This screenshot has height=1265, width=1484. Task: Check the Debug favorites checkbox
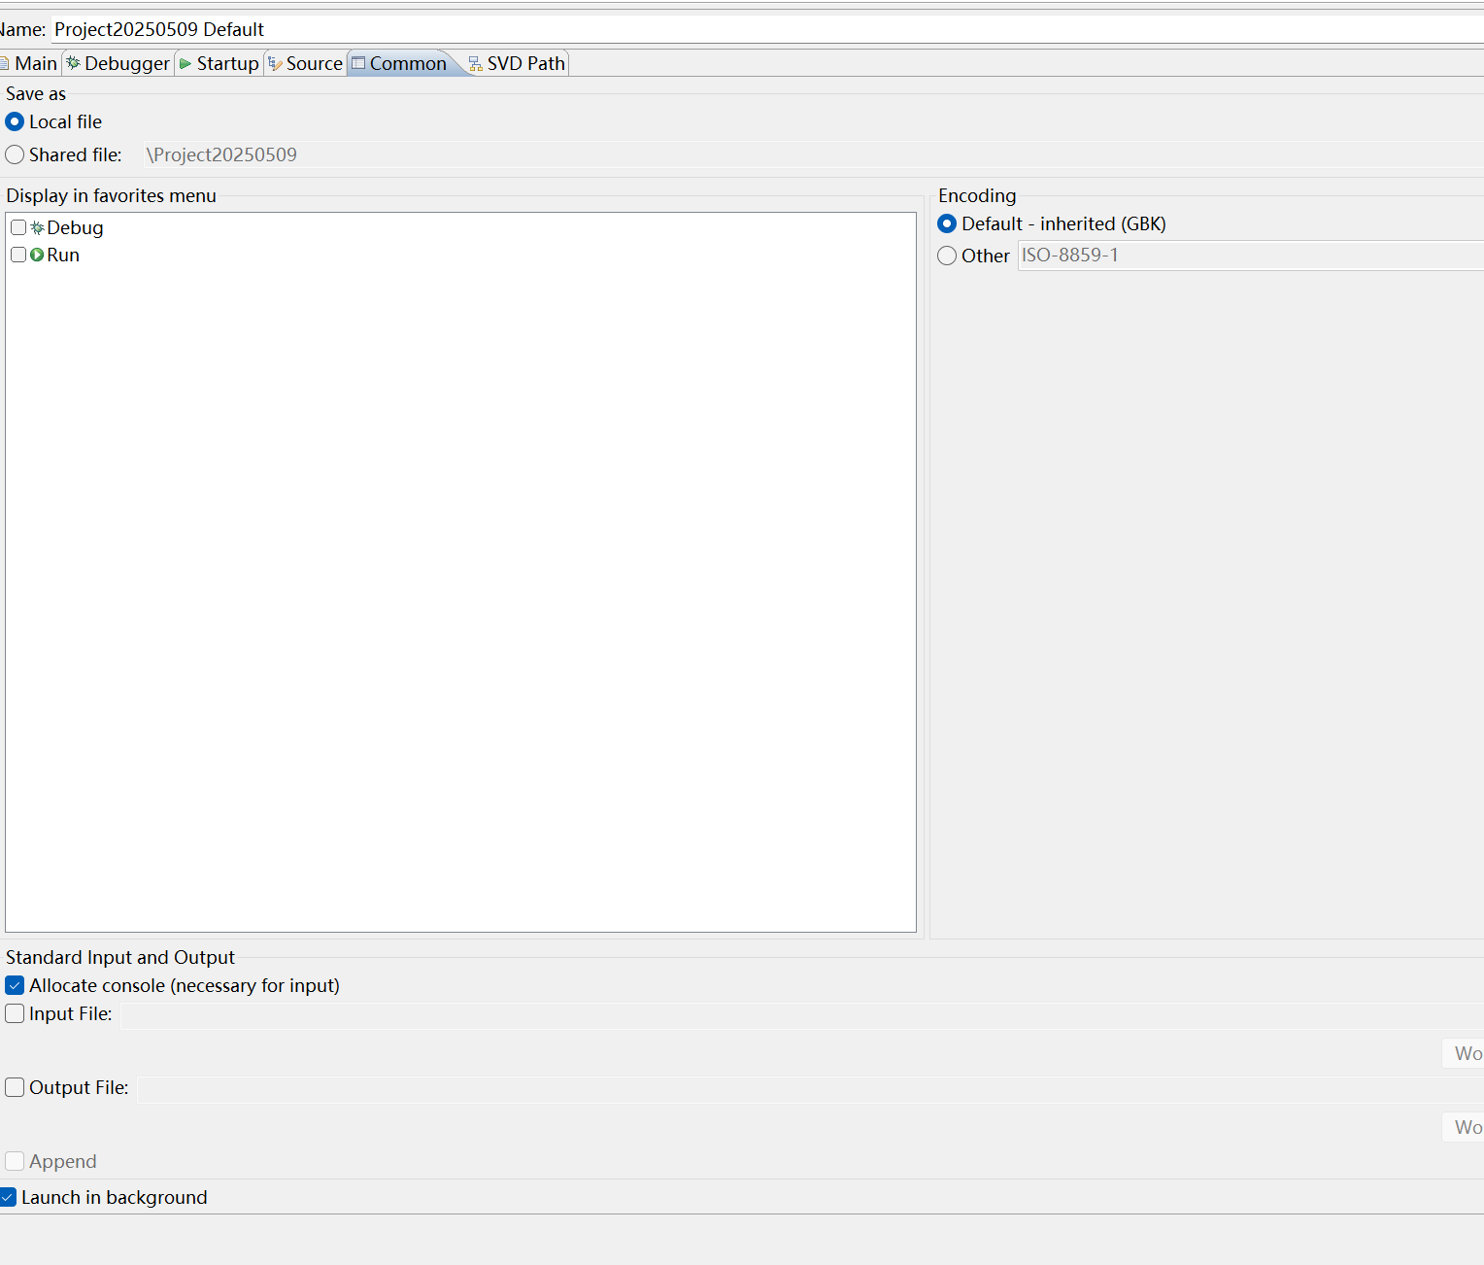tap(18, 227)
